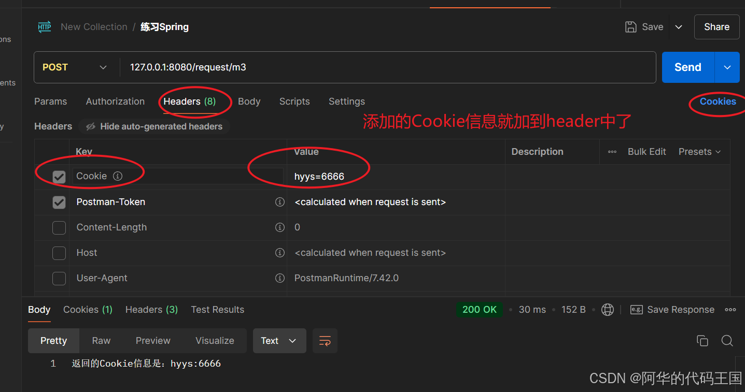
Task: Click the Description column header
Action: (x=537, y=152)
